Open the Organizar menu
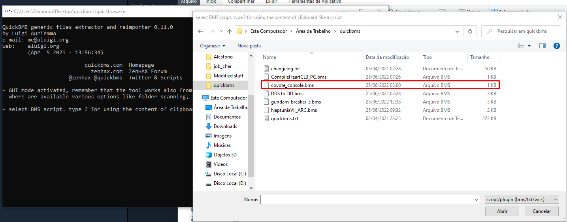 click(x=213, y=46)
